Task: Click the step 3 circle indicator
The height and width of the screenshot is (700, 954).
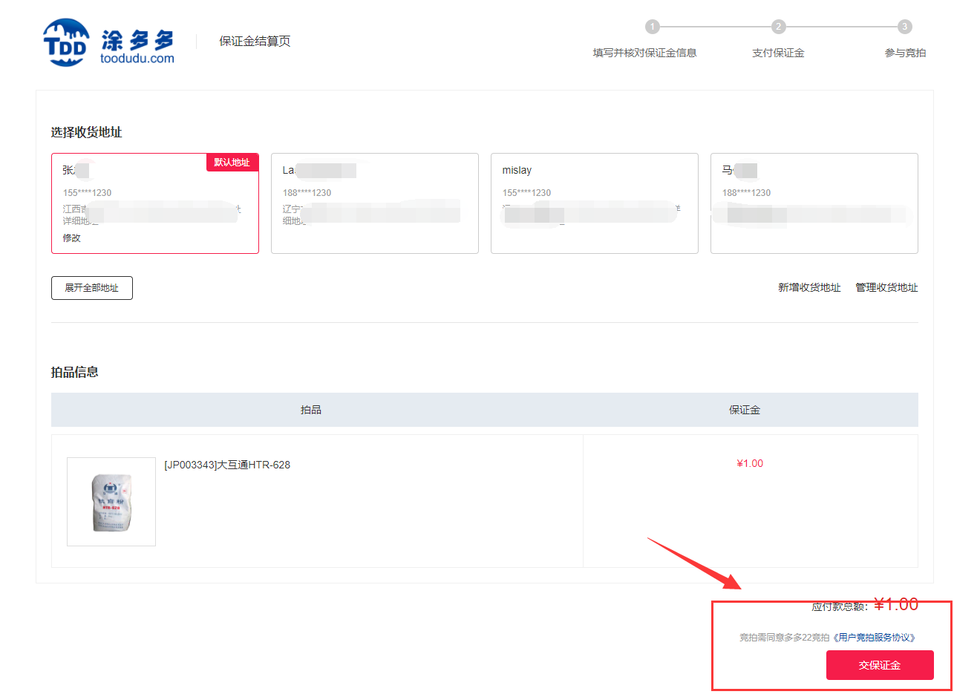Action: (x=904, y=27)
